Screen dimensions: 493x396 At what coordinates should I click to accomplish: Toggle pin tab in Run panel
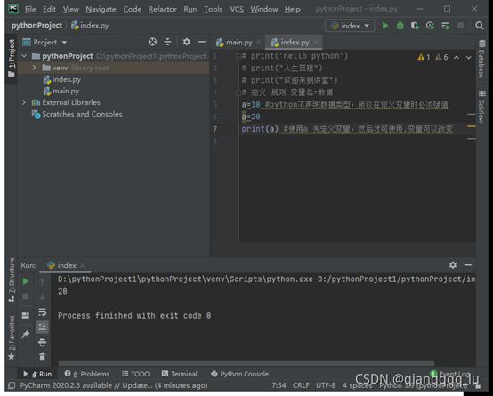coord(26,335)
